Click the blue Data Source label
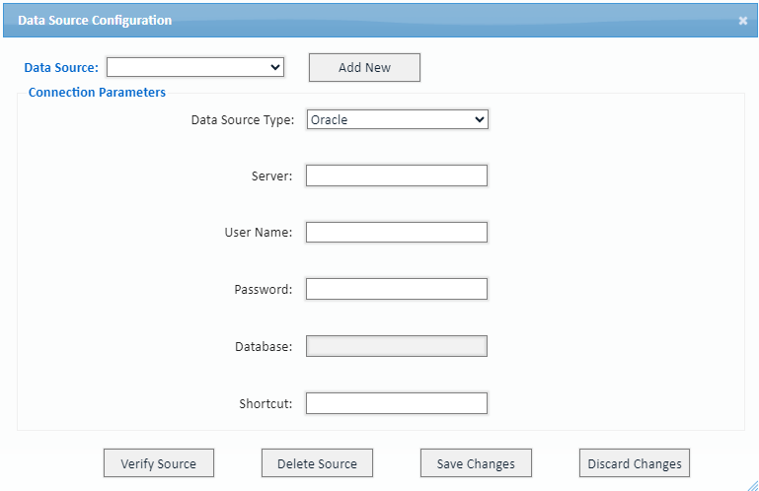Screen dimensions: 759x491 pos(61,68)
